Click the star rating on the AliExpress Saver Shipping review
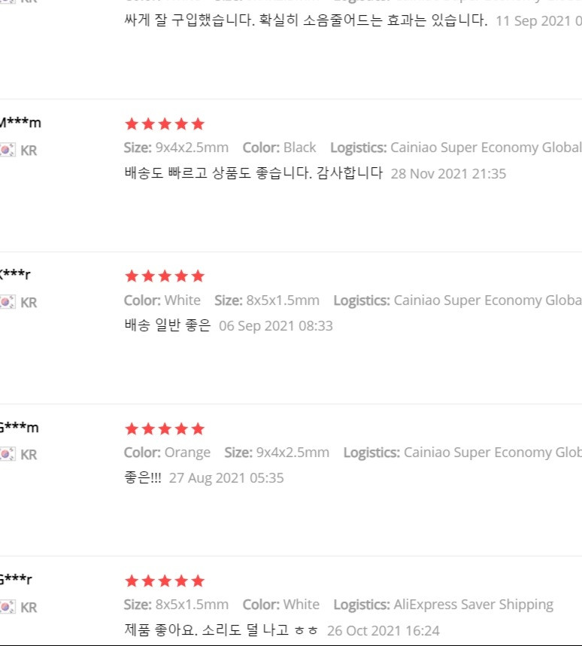Screen dimensions: 582x646 pos(165,581)
